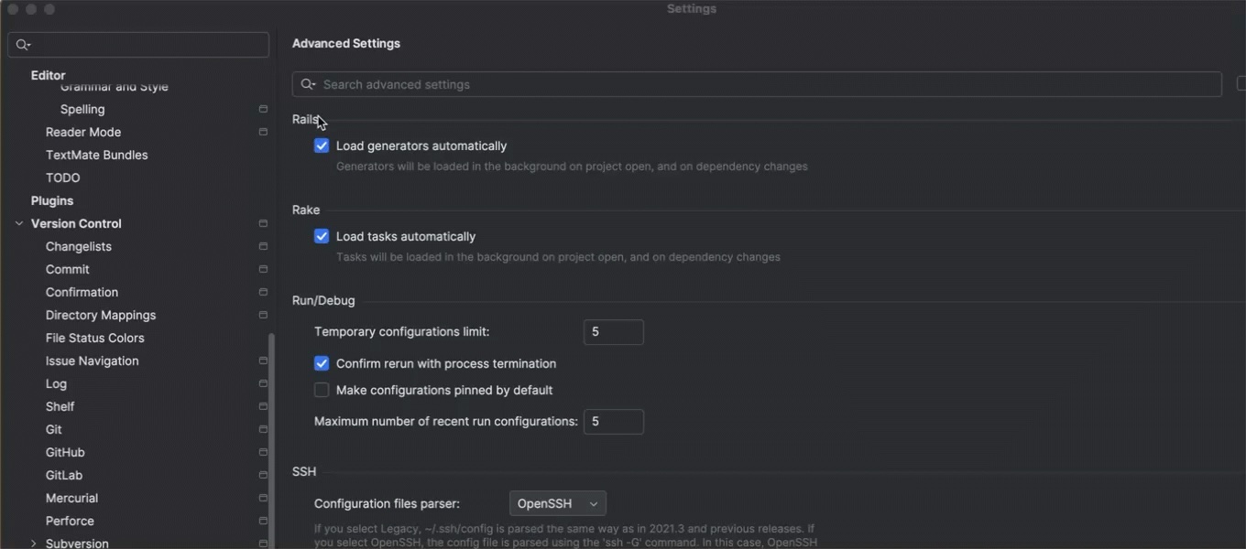Click the magnifier icon in advanced settings search
Image resolution: width=1246 pixels, height=549 pixels.
(308, 84)
